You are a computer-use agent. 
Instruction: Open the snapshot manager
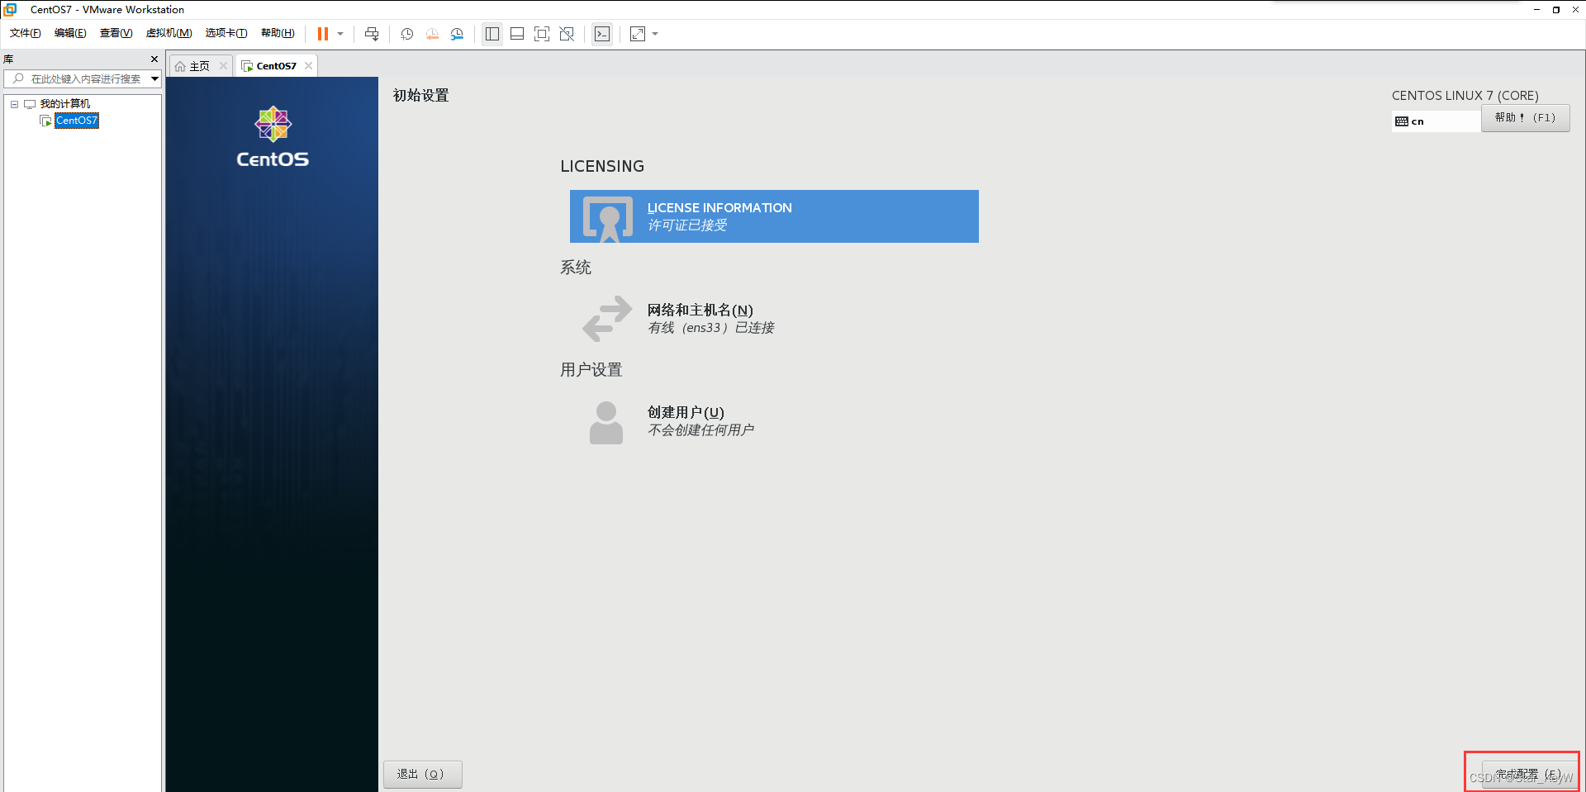click(x=457, y=34)
